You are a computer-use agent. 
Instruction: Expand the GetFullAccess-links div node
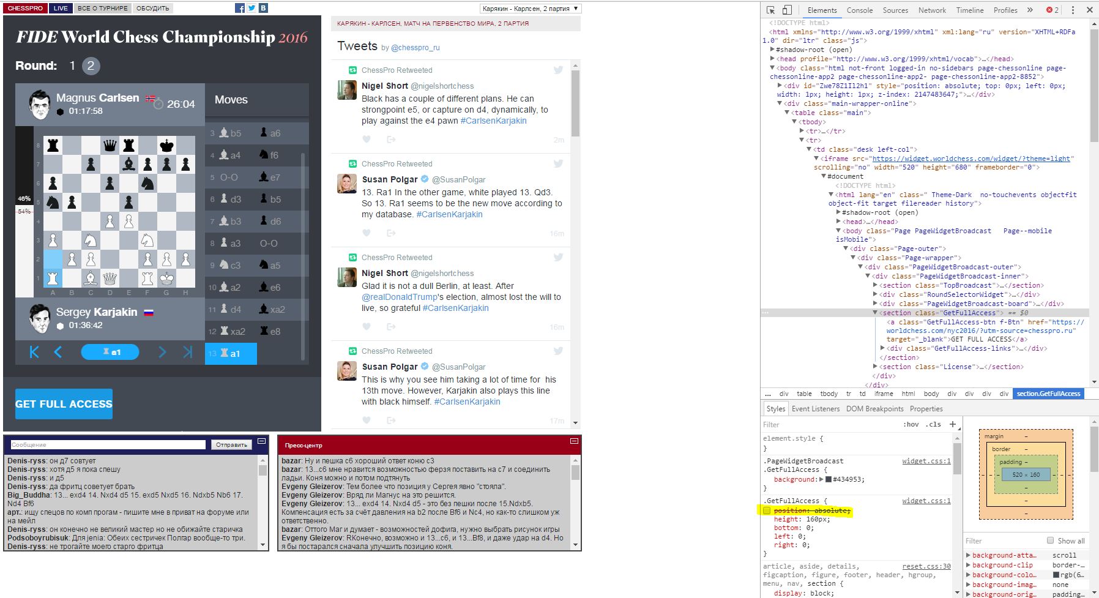883,348
